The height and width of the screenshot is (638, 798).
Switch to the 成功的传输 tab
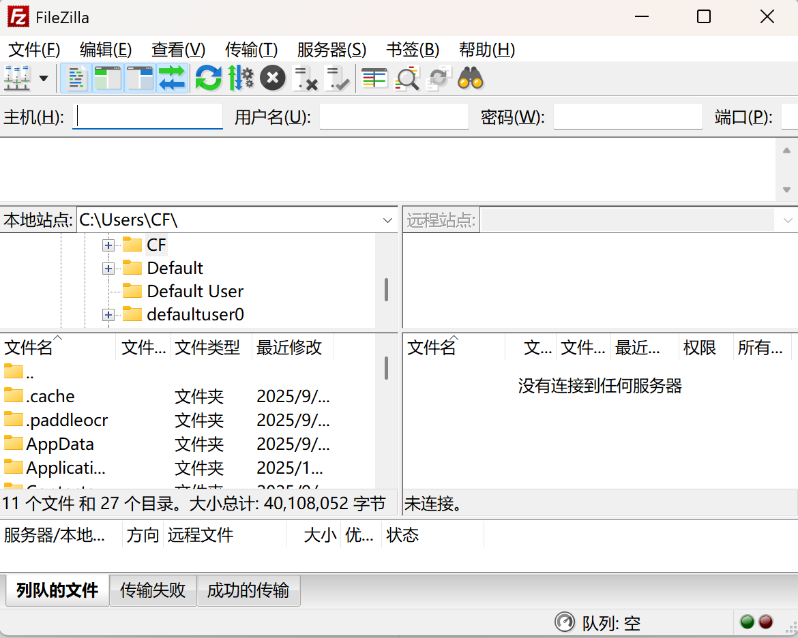[x=248, y=590]
